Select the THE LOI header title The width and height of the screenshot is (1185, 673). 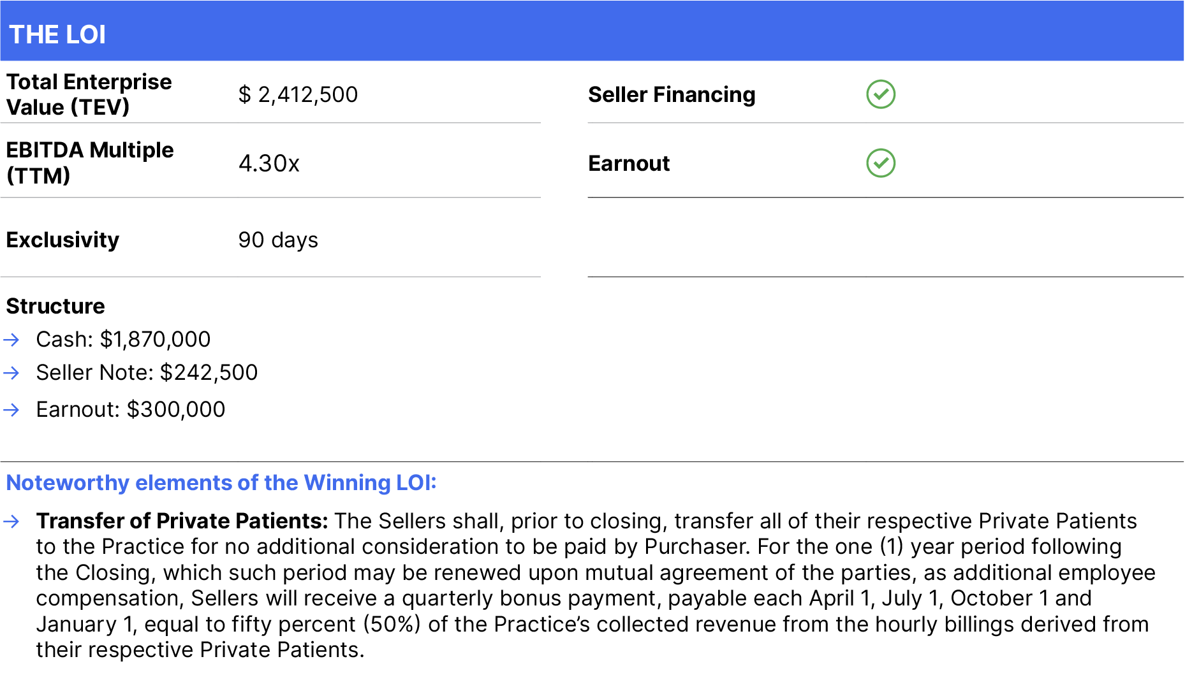(57, 34)
